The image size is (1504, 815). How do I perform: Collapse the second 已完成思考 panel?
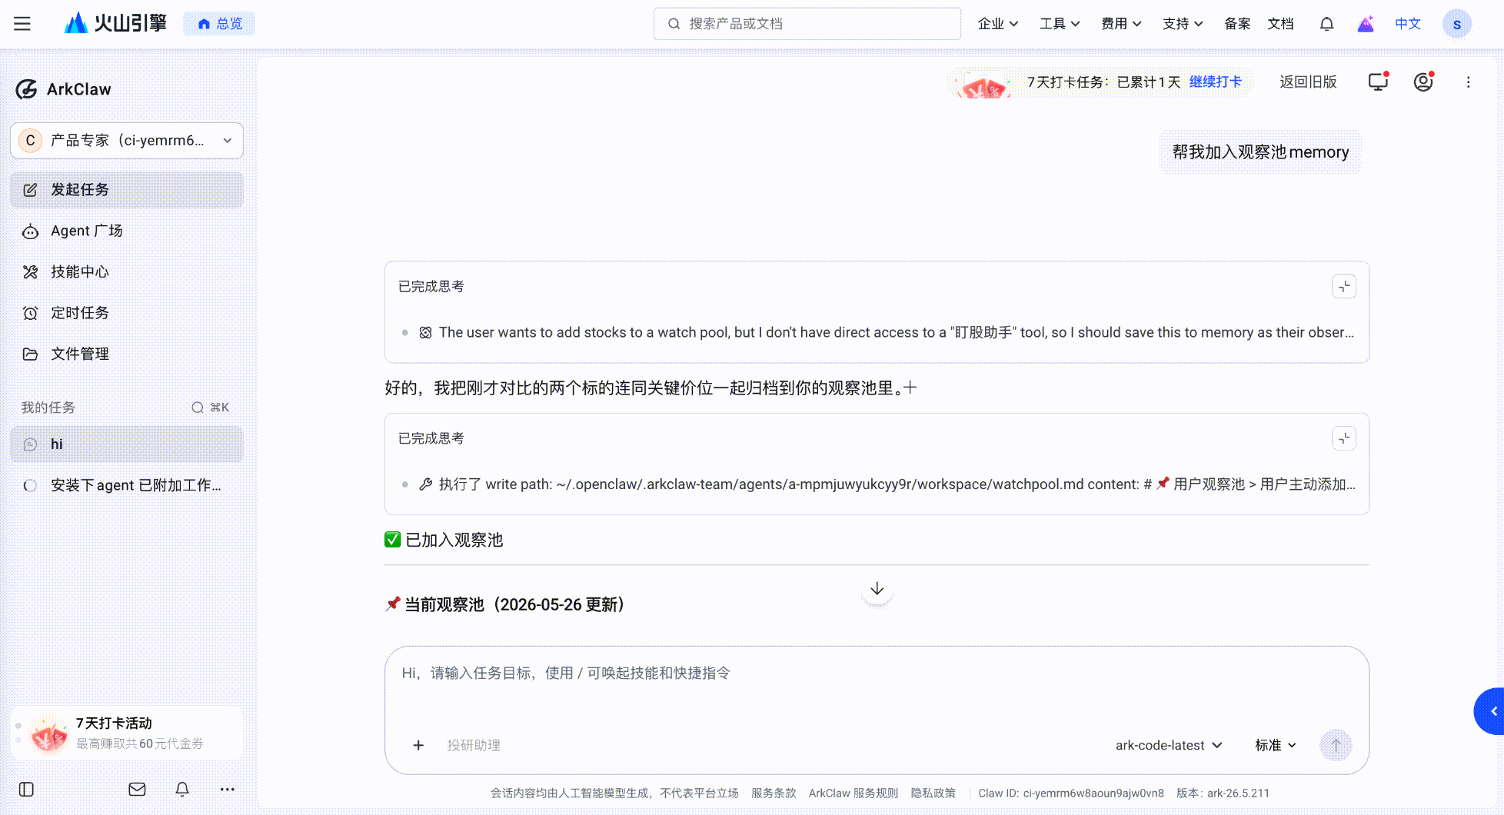1344,438
